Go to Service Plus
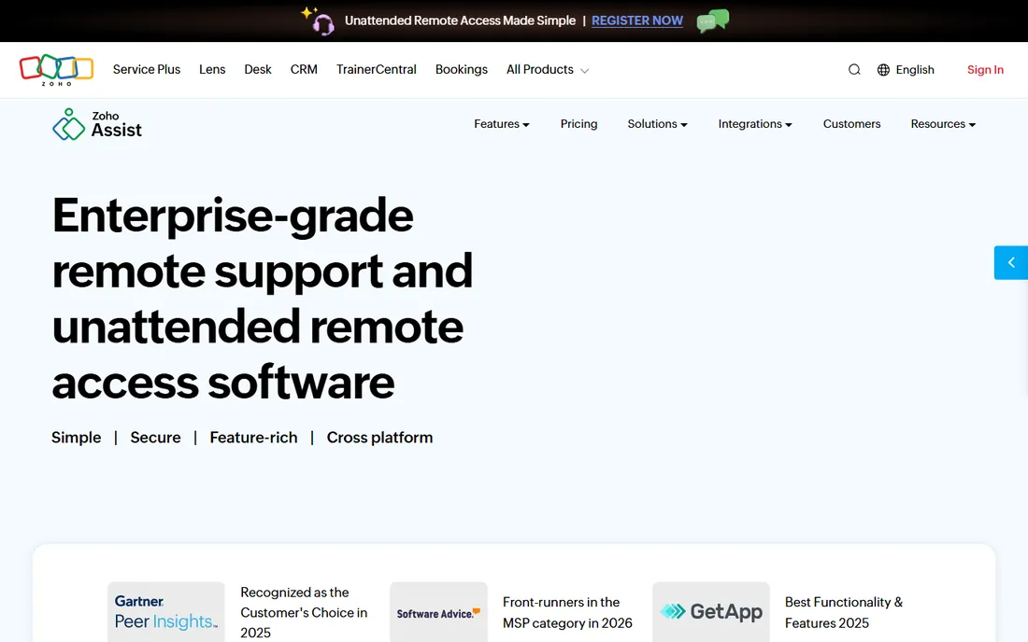 (146, 69)
